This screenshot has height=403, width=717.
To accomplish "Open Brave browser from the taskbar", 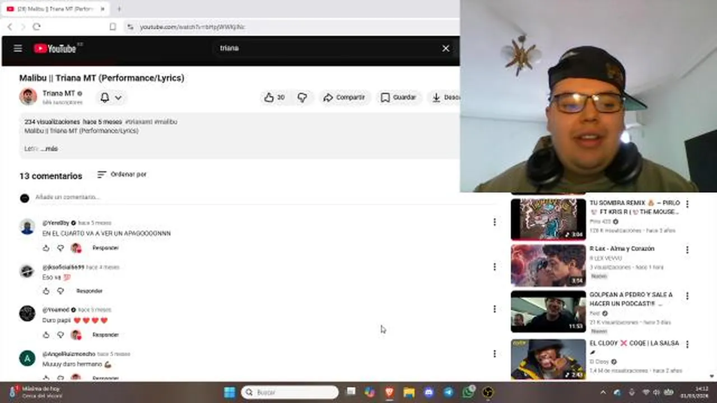I will tap(389, 392).
